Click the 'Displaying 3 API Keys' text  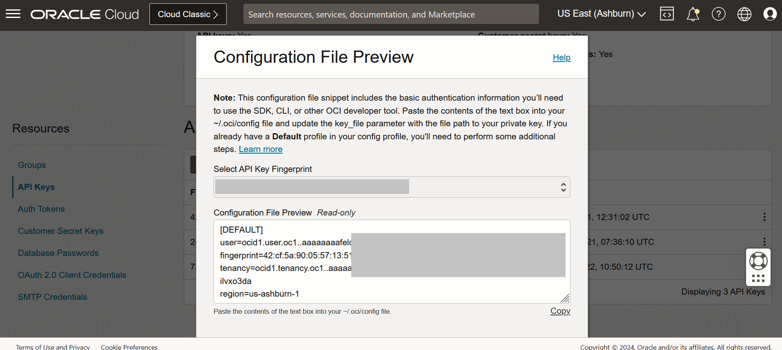pyautogui.click(x=723, y=292)
